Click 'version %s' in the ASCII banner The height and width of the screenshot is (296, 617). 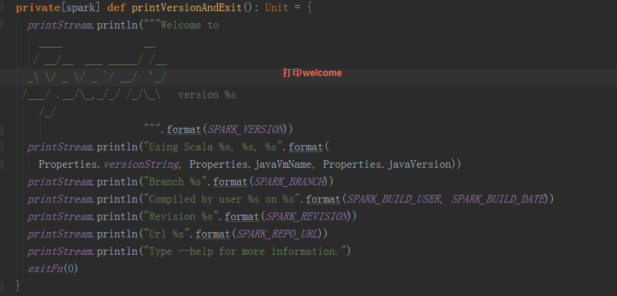coord(207,95)
